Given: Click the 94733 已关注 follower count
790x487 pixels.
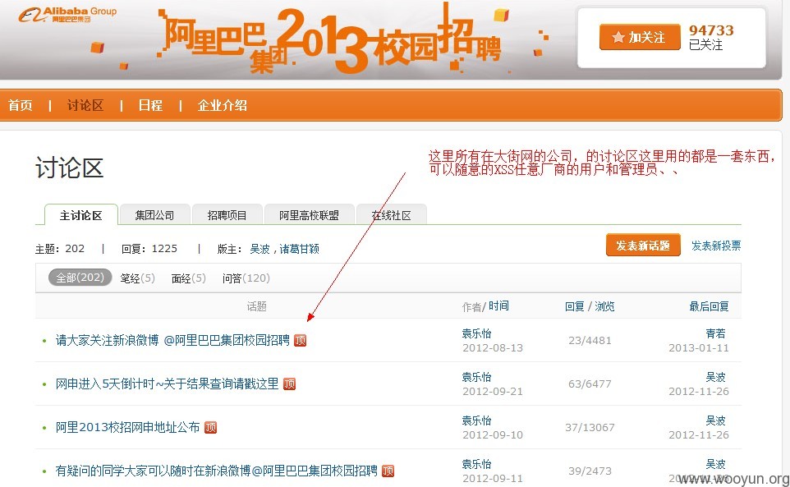Looking at the screenshot, I should [711, 37].
